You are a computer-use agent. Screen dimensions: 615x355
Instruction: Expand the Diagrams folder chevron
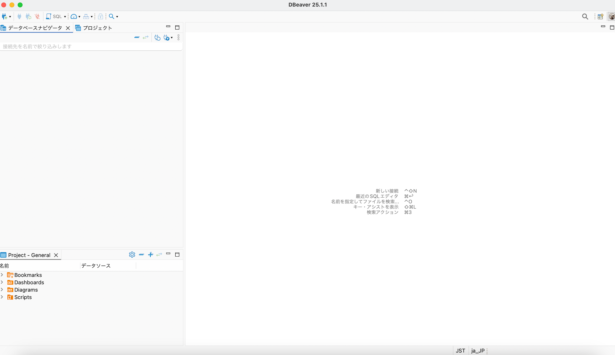point(2,290)
